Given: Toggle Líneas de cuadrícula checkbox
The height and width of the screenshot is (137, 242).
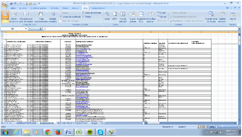Looking at the screenshot, I should pos(60,17).
